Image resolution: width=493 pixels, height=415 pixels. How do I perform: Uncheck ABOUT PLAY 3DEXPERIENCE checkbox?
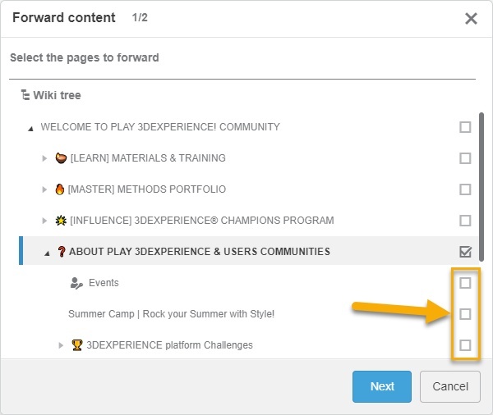click(x=465, y=252)
